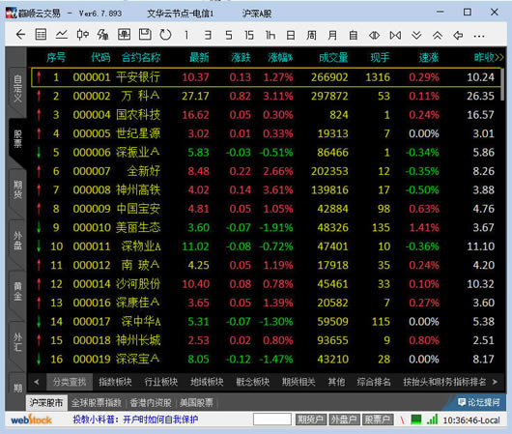Click the 股票户 account button

click(x=378, y=420)
